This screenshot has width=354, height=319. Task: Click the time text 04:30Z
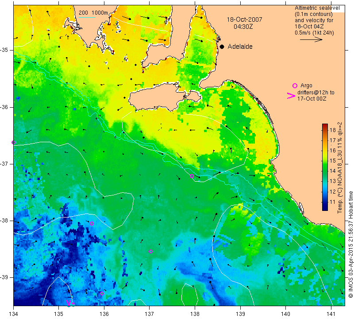tap(243, 27)
